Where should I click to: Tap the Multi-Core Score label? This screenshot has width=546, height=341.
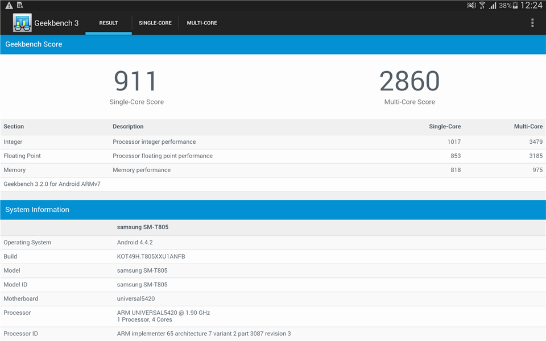pos(409,102)
